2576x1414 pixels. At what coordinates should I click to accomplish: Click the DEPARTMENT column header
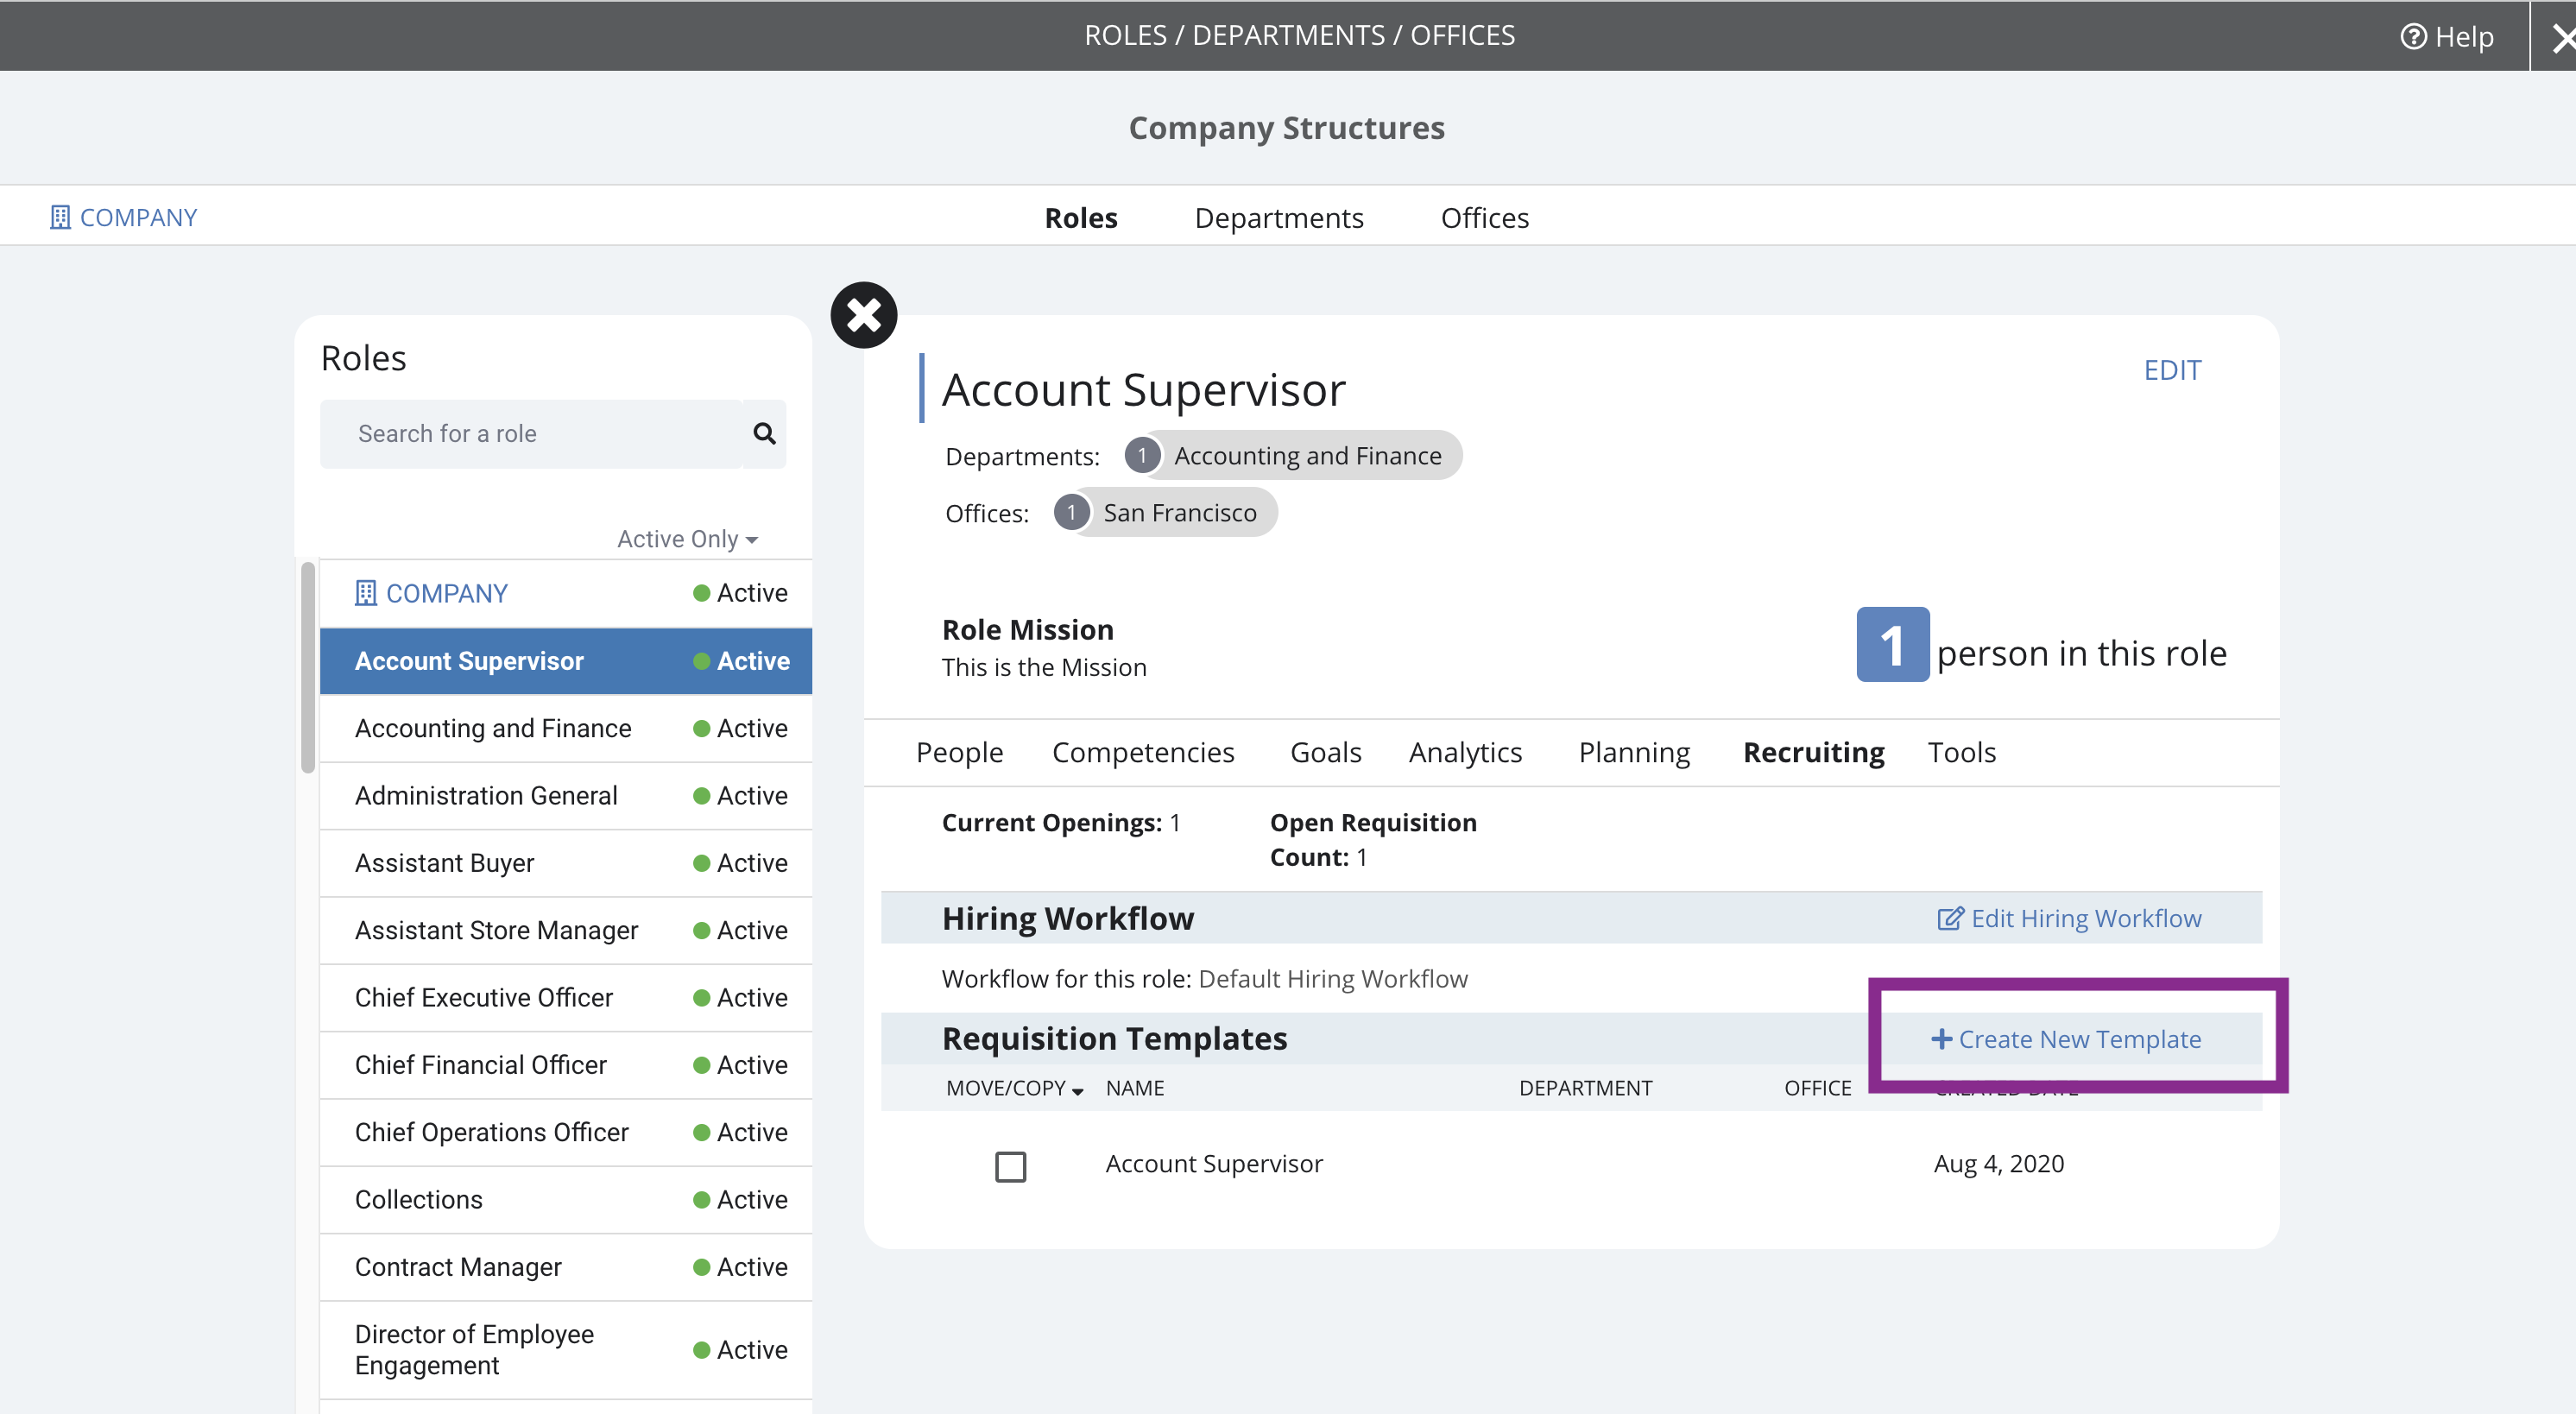pos(1585,1088)
